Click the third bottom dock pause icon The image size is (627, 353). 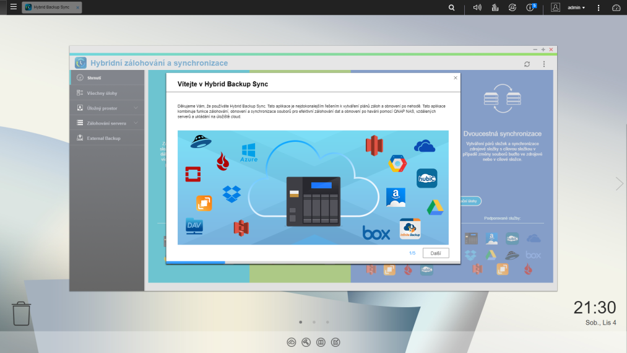(321, 342)
